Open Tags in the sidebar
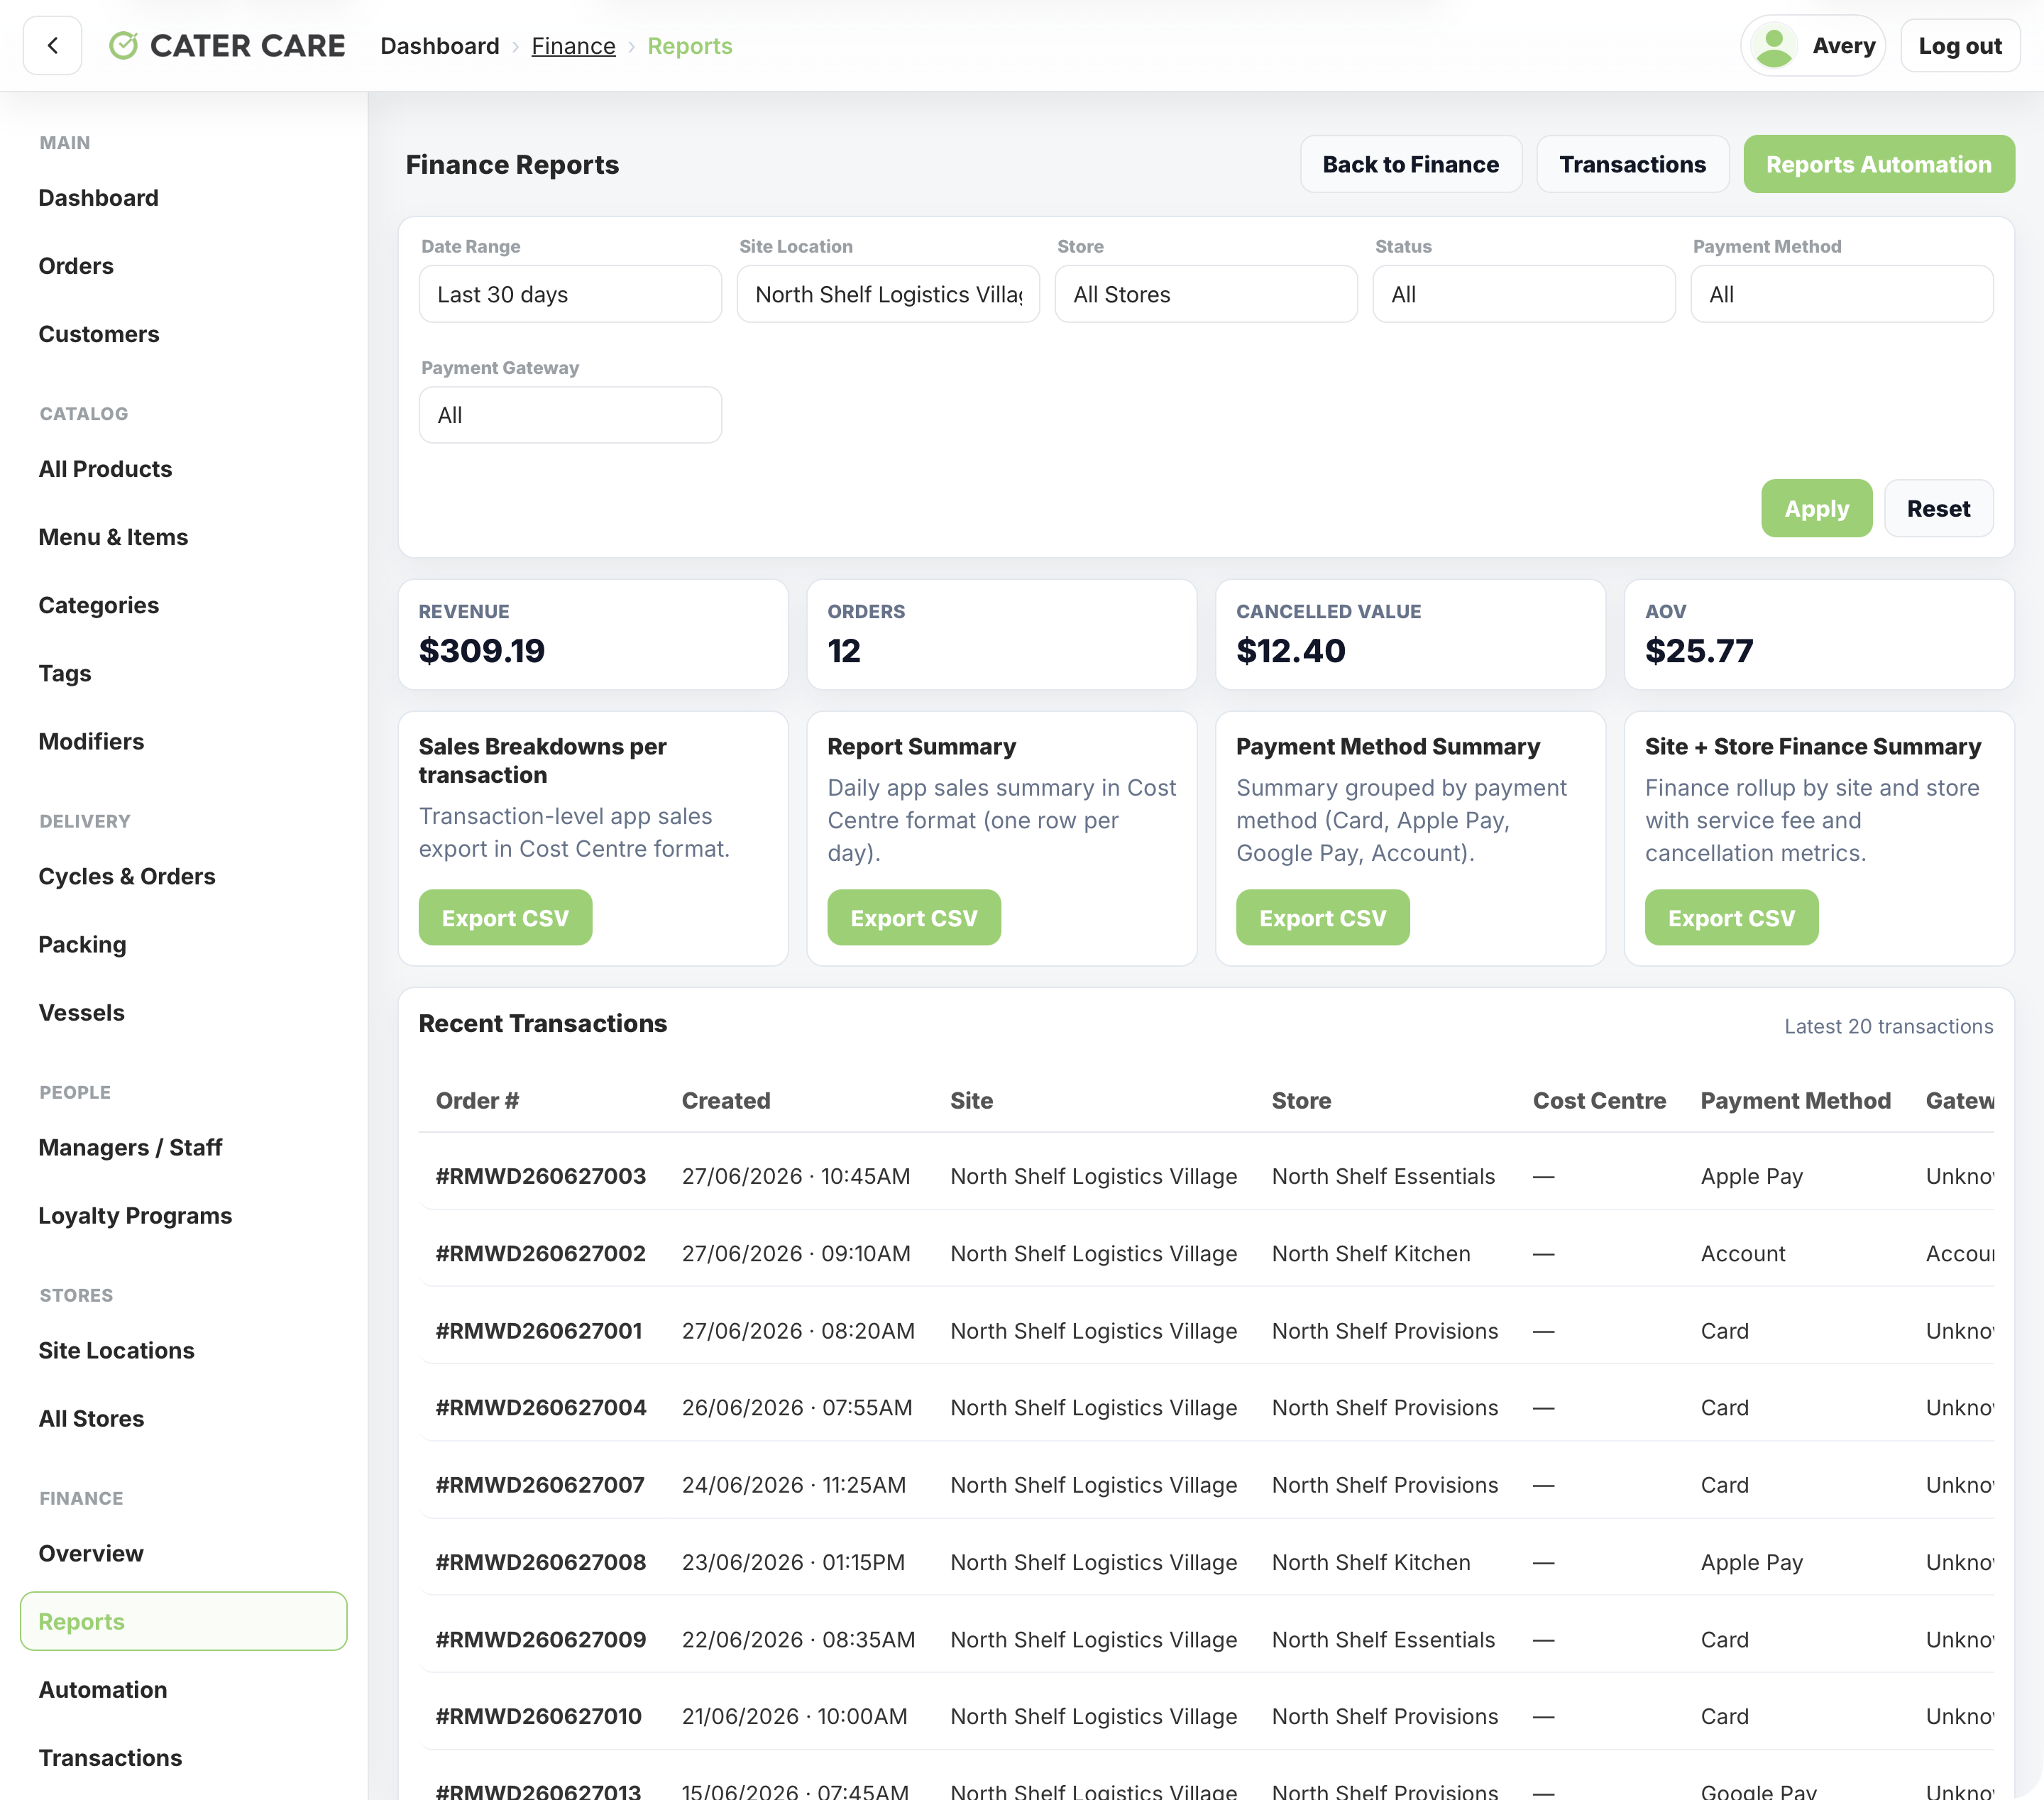Screen dimensions: 2044x1800 point(65,673)
